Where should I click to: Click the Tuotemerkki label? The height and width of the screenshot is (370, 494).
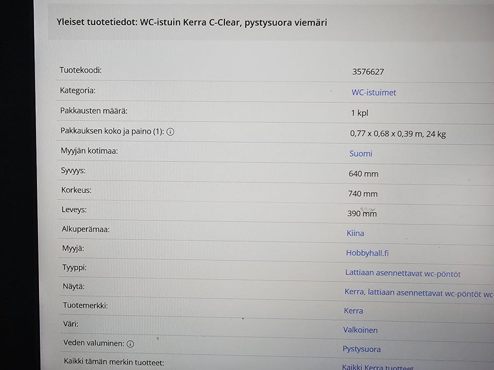[x=85, y=305]
